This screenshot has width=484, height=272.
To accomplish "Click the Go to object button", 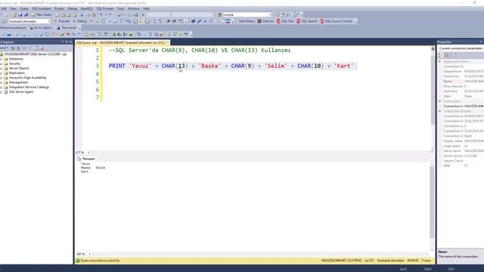I will click(x=41, y=28).
